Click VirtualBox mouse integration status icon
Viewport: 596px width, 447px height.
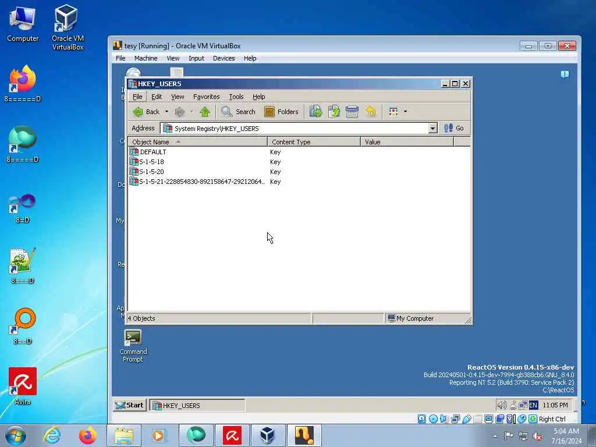522,419
